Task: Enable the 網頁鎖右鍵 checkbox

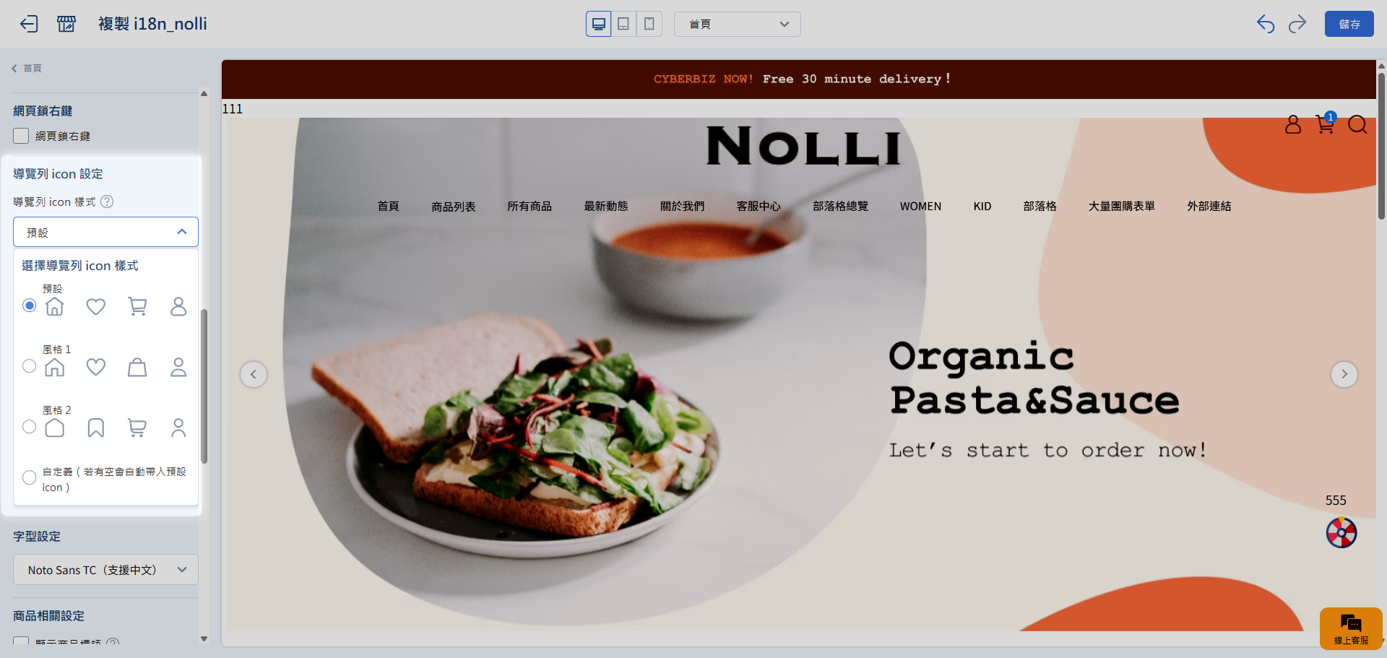Action: (x=21, y=136)
